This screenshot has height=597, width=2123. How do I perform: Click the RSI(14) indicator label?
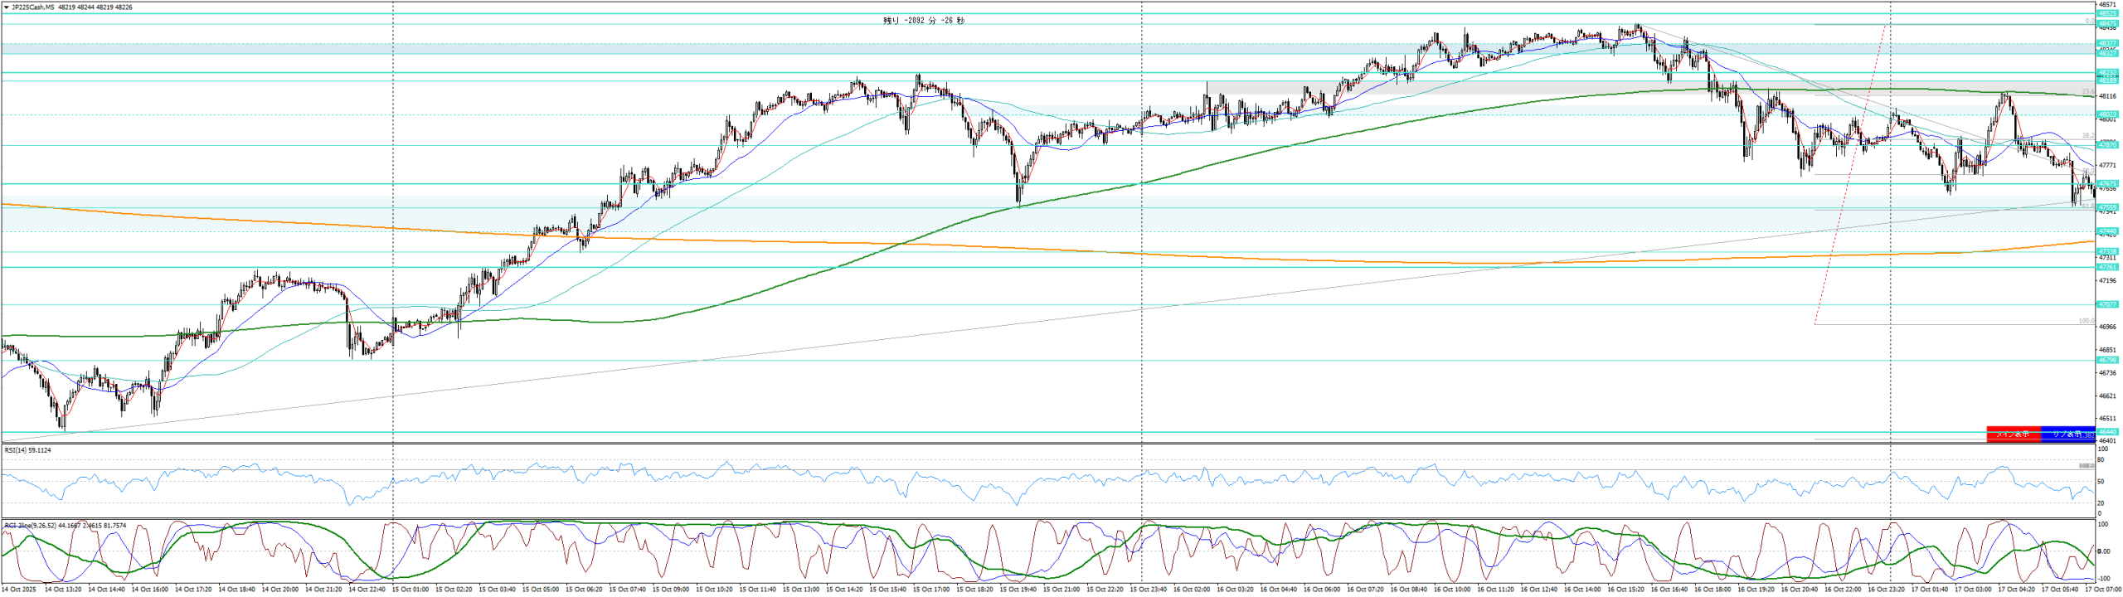[x=27, y=450]
